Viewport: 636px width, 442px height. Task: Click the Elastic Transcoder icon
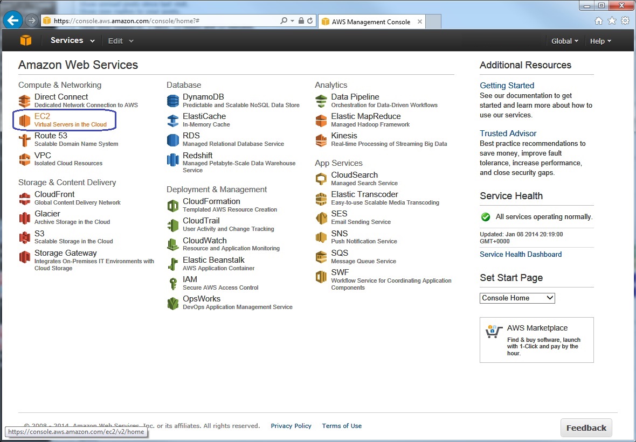pyautogui.click(x=321, y=199)
